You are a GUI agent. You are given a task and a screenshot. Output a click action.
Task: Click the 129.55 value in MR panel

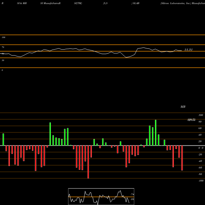coord(191,120)
